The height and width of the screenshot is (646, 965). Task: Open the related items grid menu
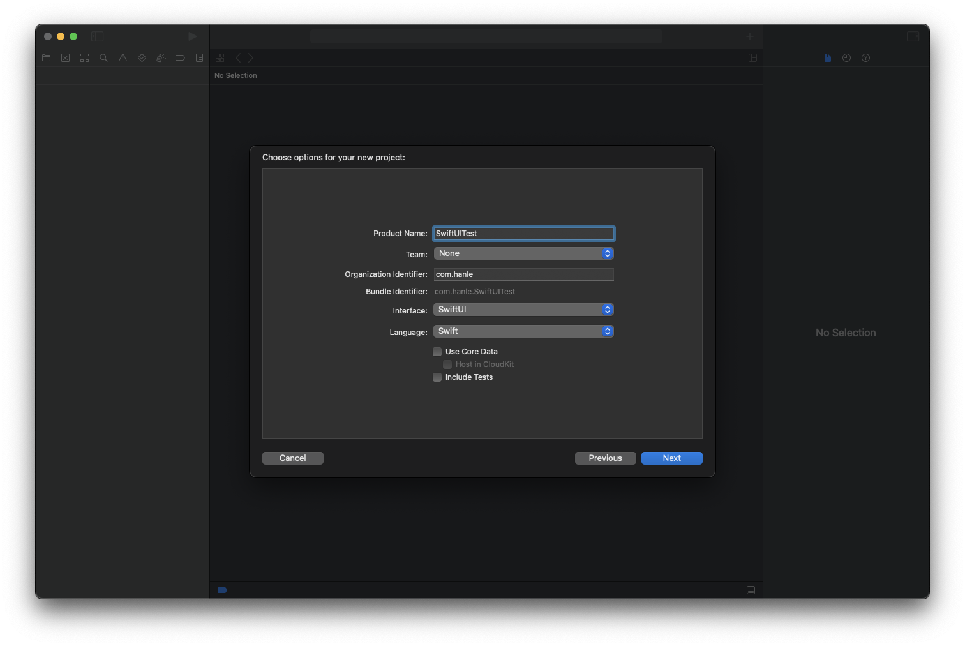[x=220, y=58]
